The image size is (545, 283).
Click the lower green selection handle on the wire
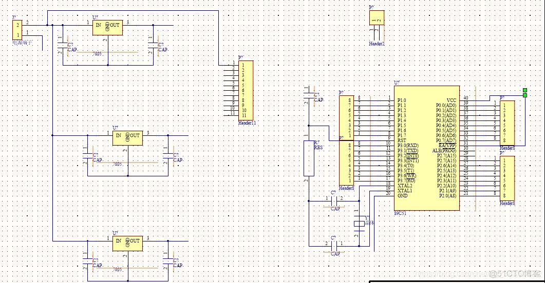point(525,95)
